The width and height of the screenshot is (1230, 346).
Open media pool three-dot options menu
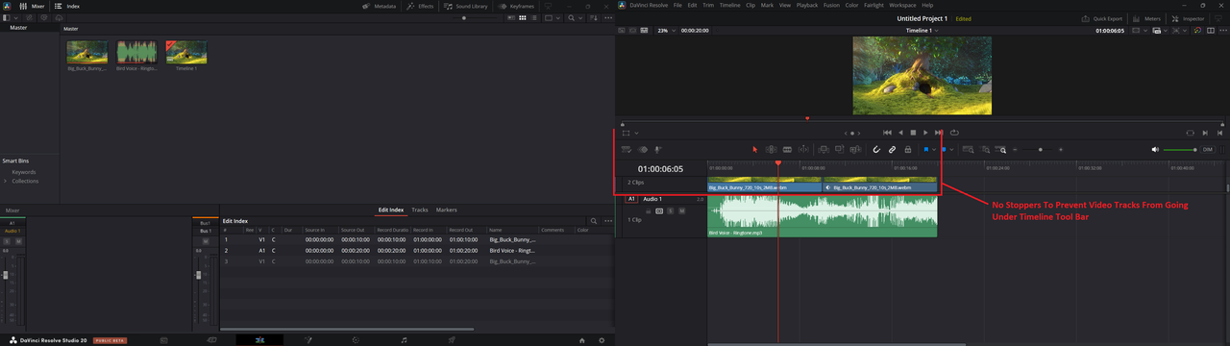tap(608, 17)
